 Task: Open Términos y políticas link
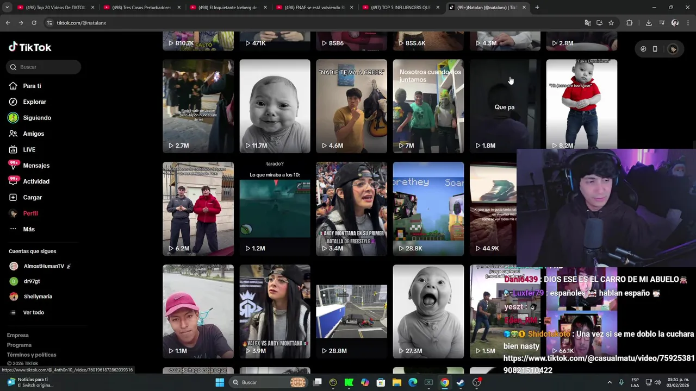32,355
